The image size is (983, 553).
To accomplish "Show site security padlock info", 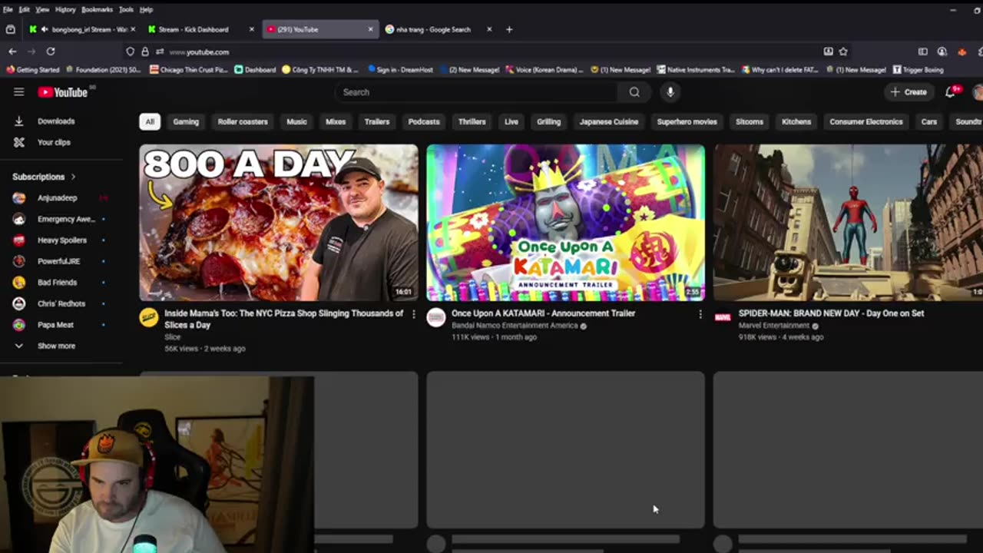I will point(145,51).
